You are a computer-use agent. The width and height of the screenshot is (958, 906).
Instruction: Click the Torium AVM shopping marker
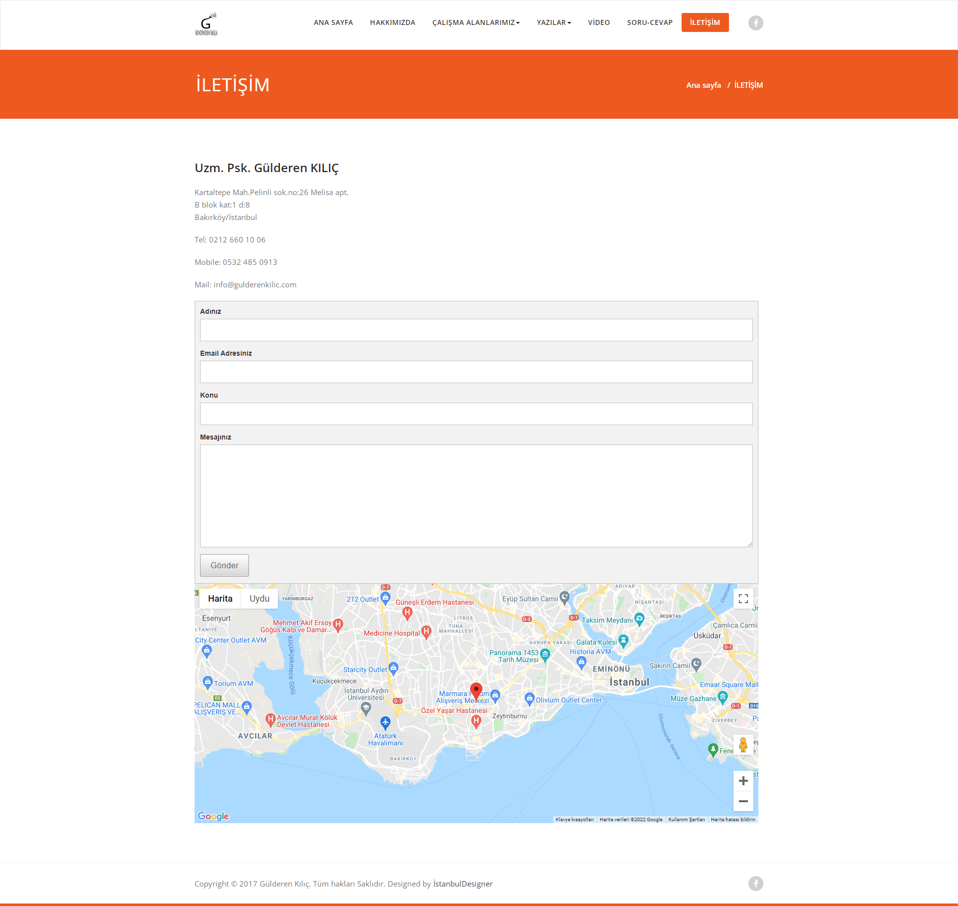[x=208, y=682]
